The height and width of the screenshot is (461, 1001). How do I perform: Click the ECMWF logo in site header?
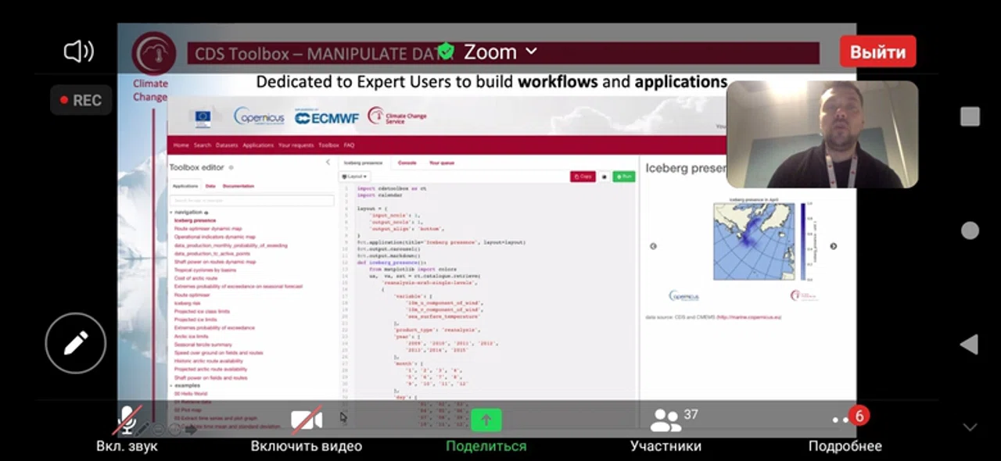click(x=326, y=117)
